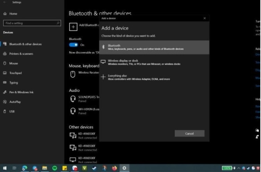Open Spotify from the taskbar
The height and width of the screenshot is (172, 261).
(x=54, y=168)
